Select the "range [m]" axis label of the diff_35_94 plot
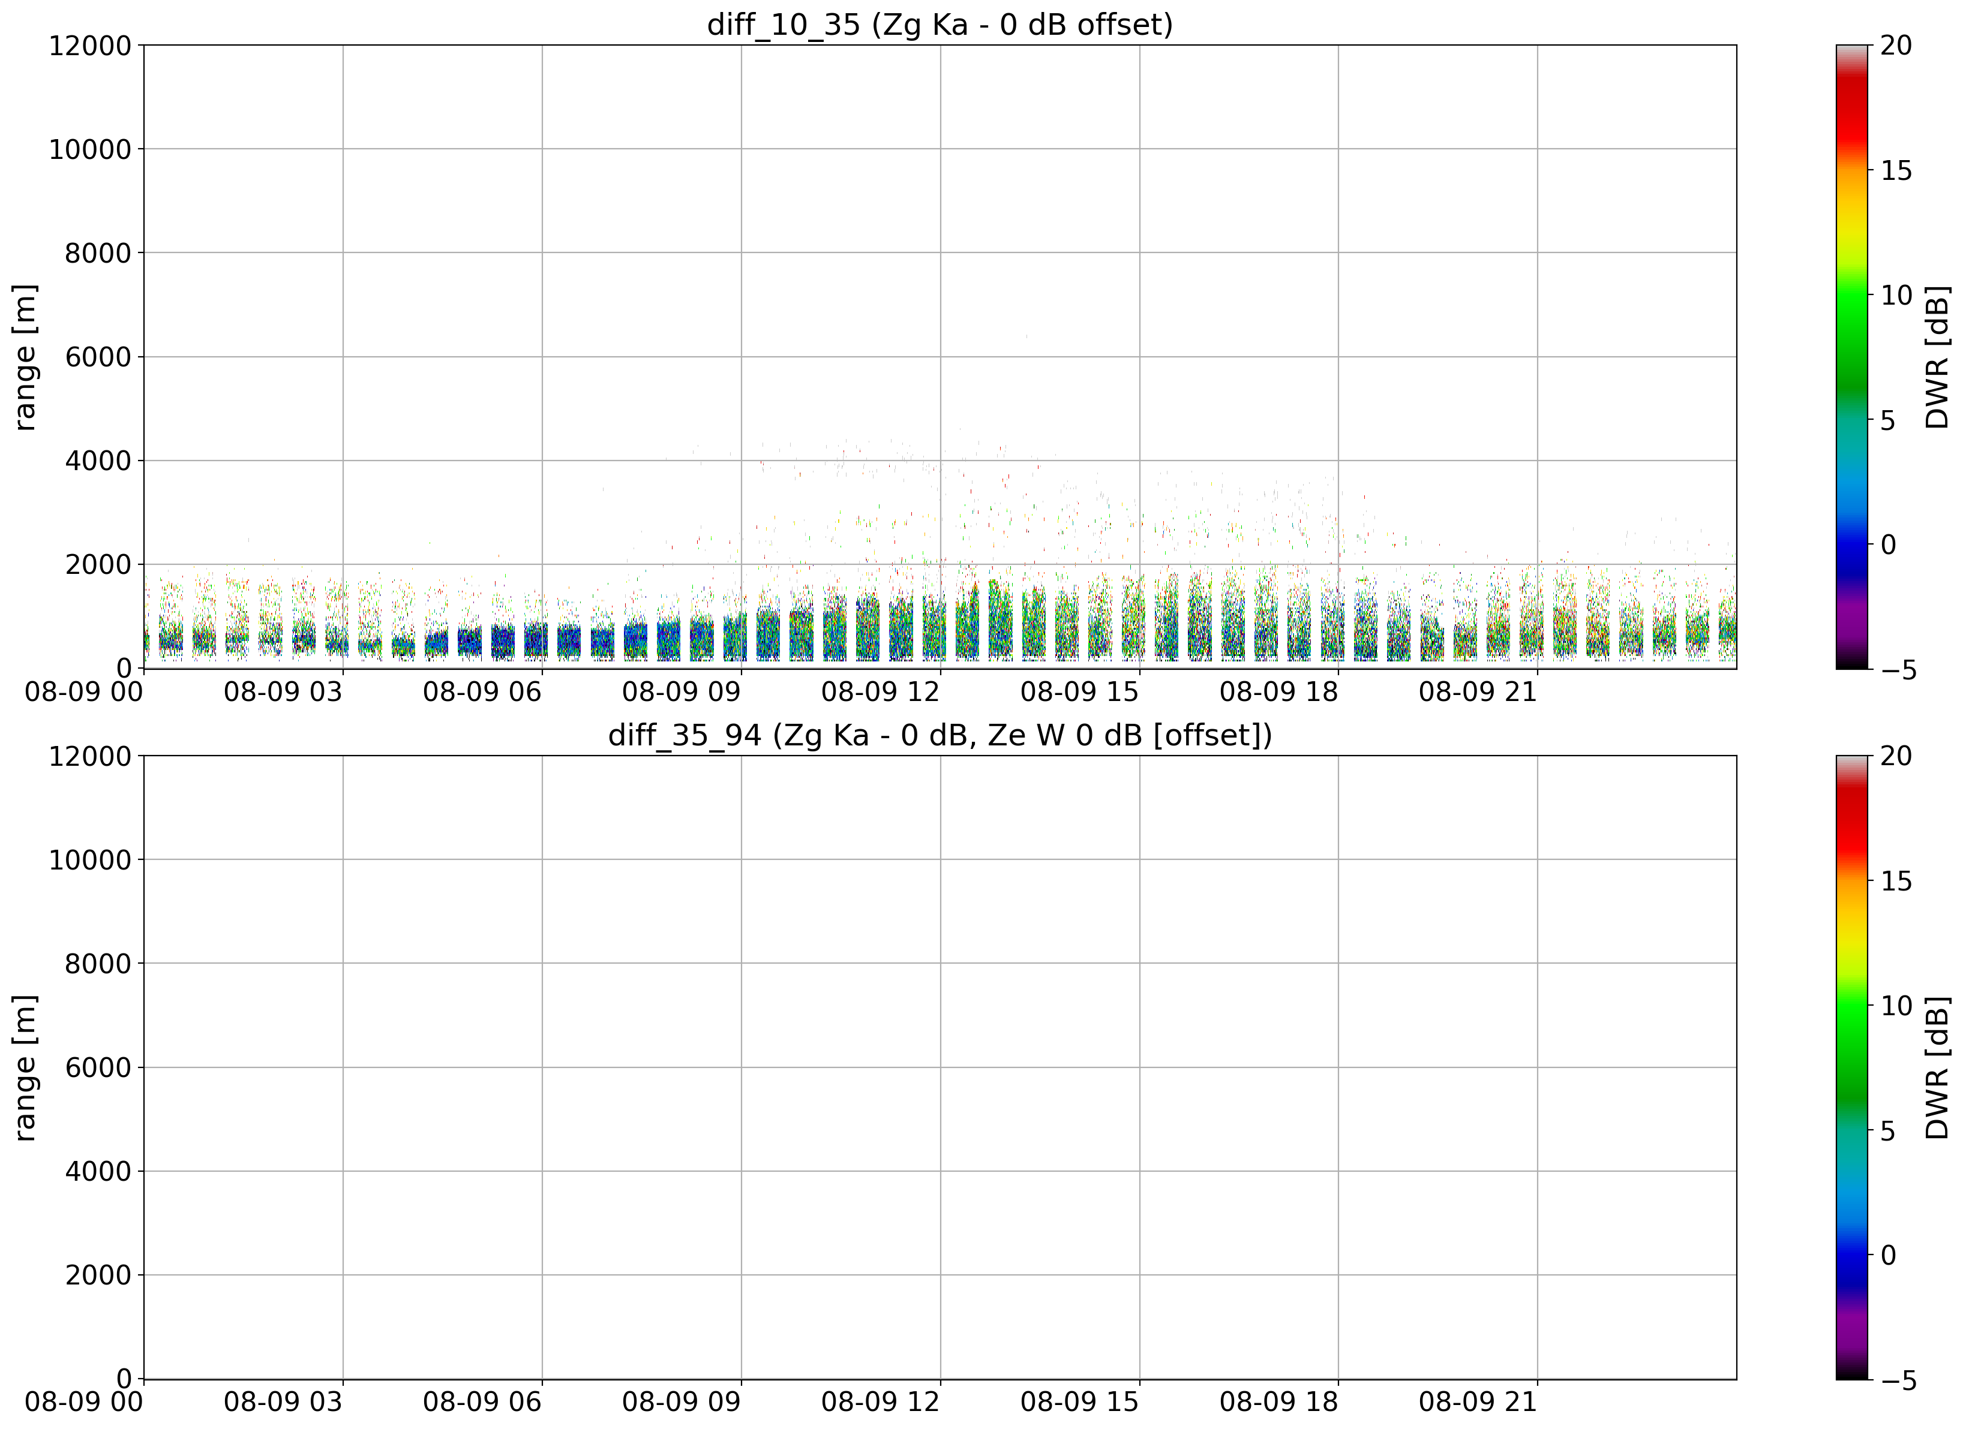 pyautogui.click(x=25, y=1067)
